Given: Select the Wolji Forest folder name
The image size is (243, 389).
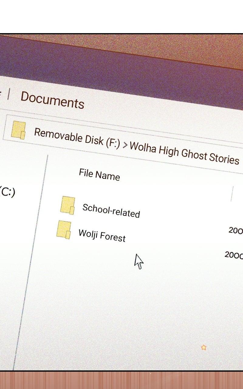Looking at the screenshot, I should coord(102,235).
